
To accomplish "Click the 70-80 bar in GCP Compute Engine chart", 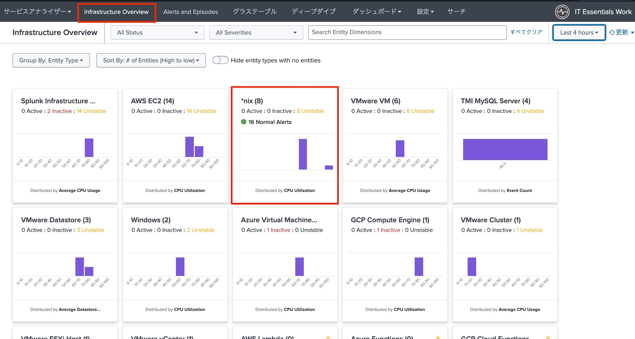I will [419, 267].
